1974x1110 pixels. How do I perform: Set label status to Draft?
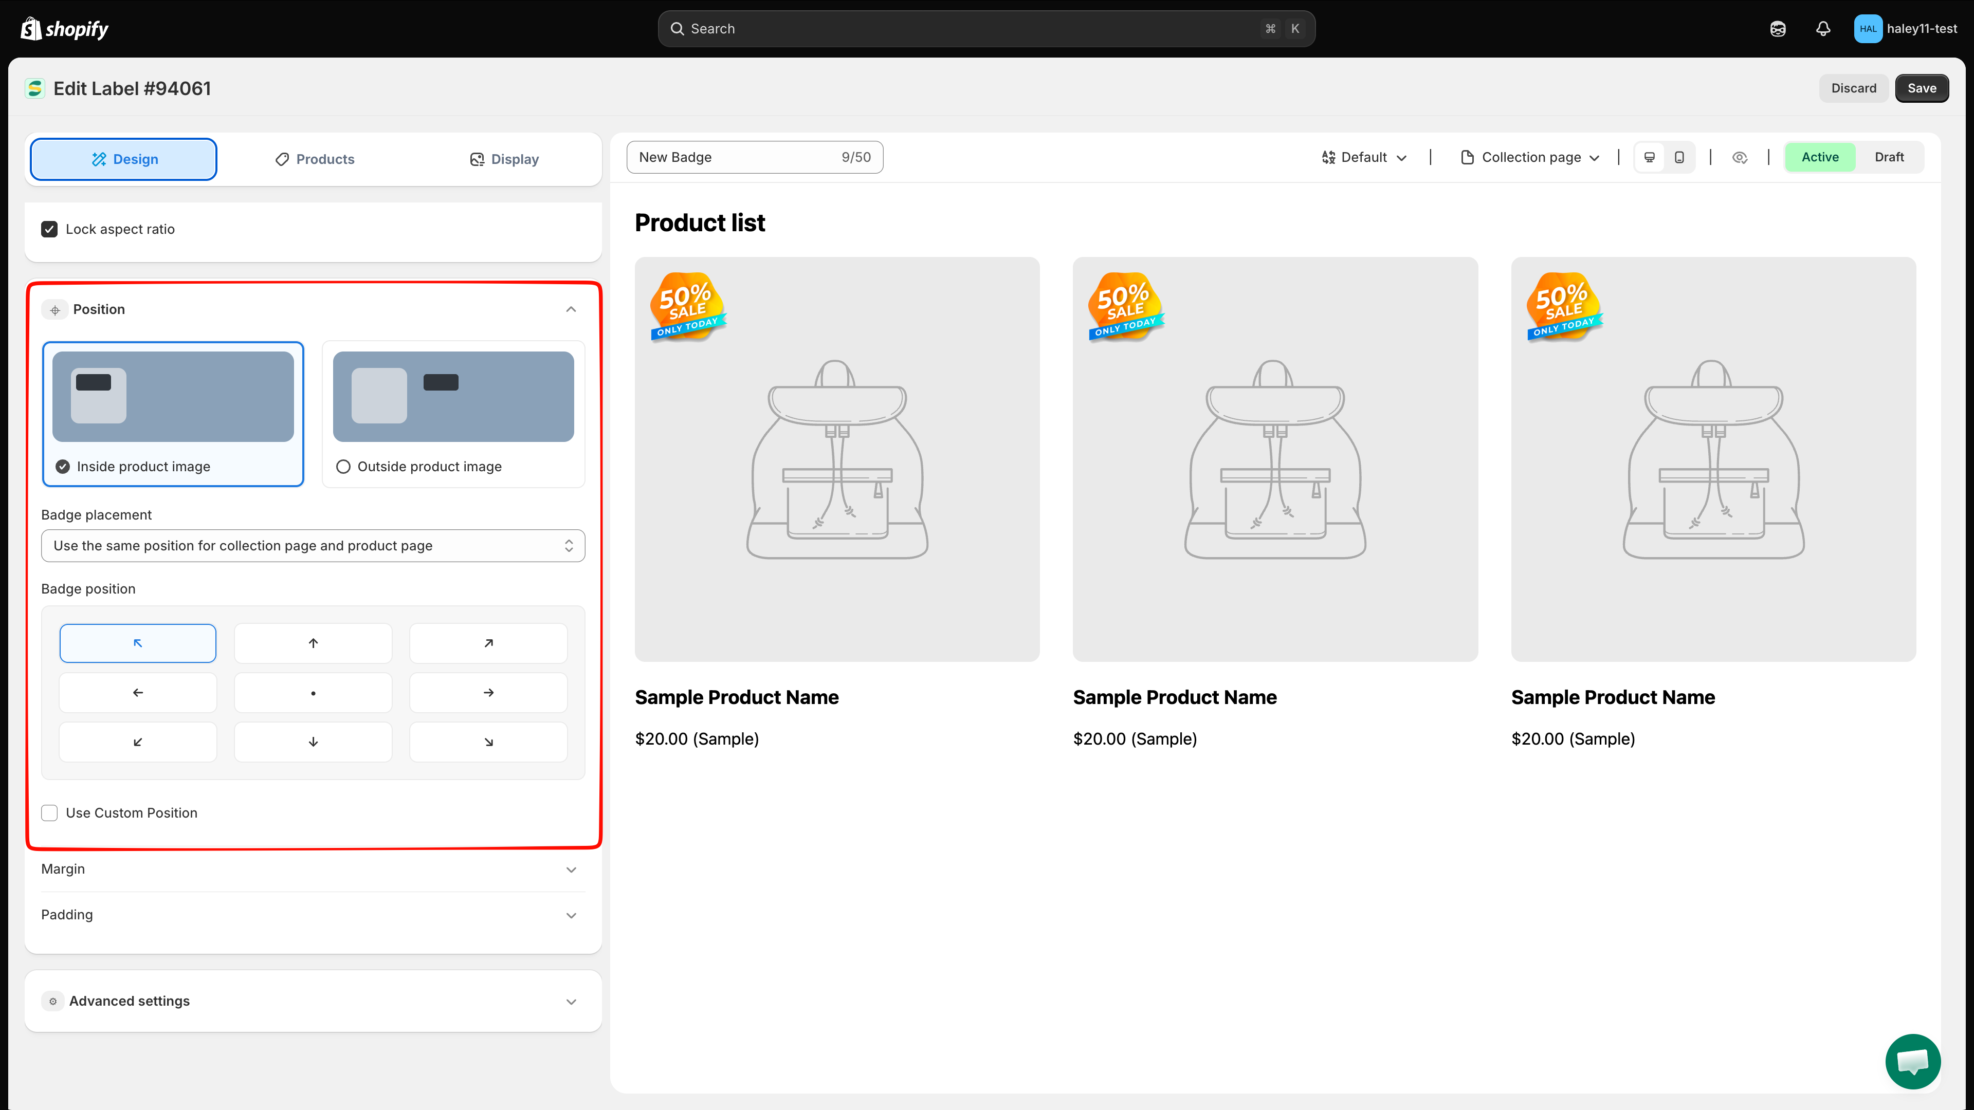[1889, 157]
